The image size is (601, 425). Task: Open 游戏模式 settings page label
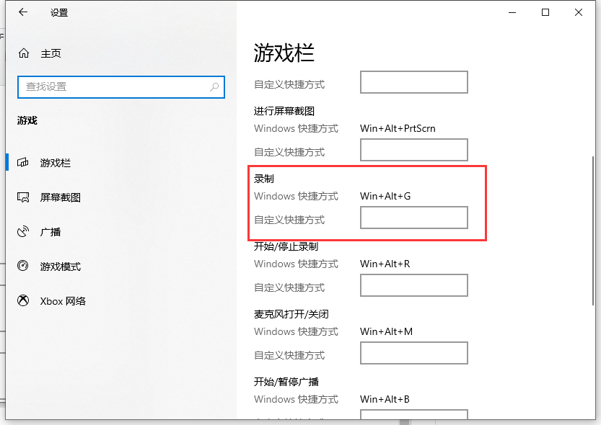click(x=61, y=267)
